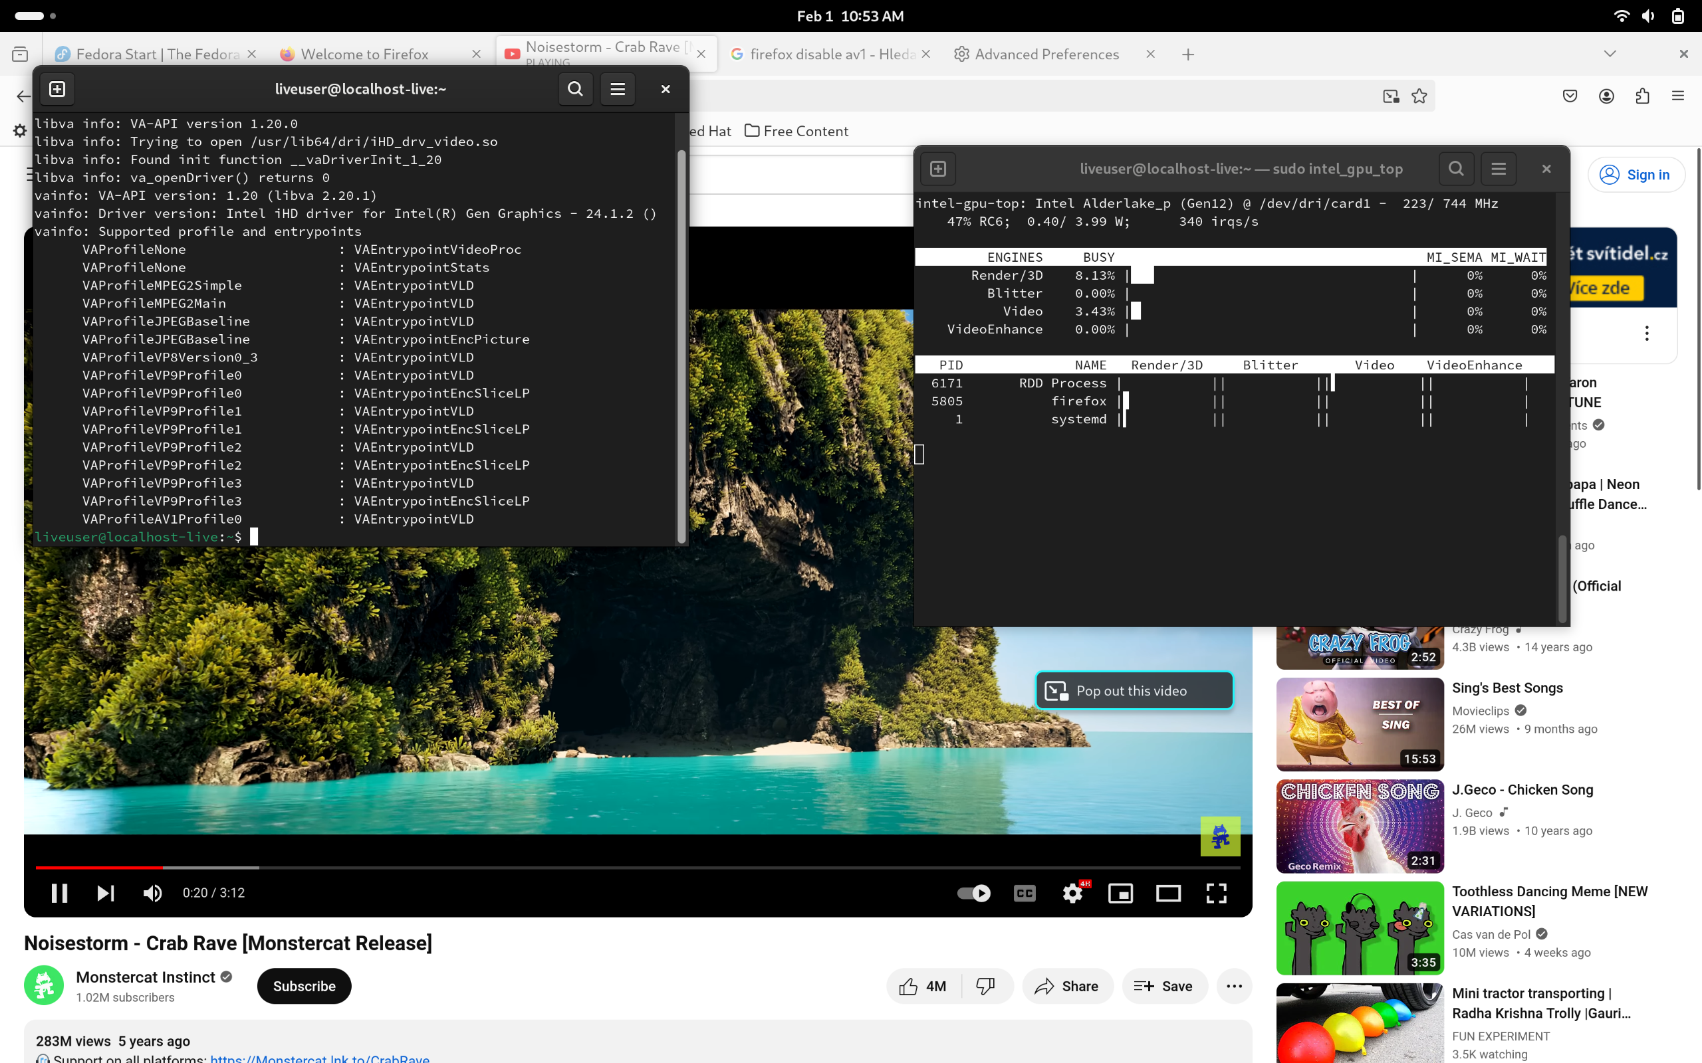Skip to the next video
Image resolution: width=1702 pixels, height=1063 pixels.
click(x=106, y=893)
